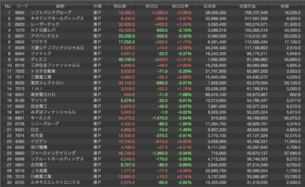Viewport: 305px width, 187px height.
Task: Select the キオクシアホールディングス stock row
Action: [x=153, y=18]
